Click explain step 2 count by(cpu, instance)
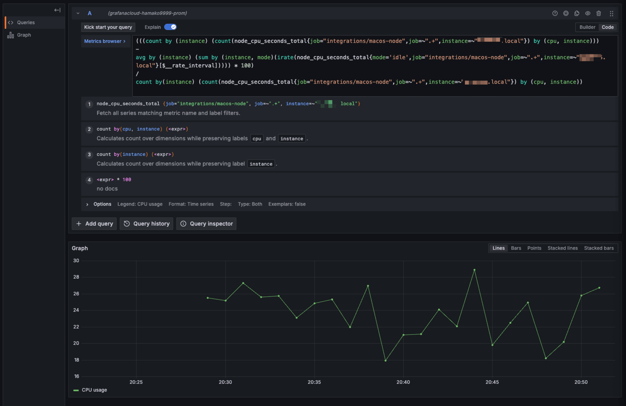This screenshot has width=626, height=406. [x=349, y=134]
